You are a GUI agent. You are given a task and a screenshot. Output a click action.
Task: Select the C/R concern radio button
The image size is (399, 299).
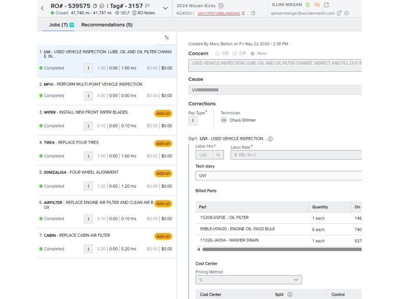[235, 54]
